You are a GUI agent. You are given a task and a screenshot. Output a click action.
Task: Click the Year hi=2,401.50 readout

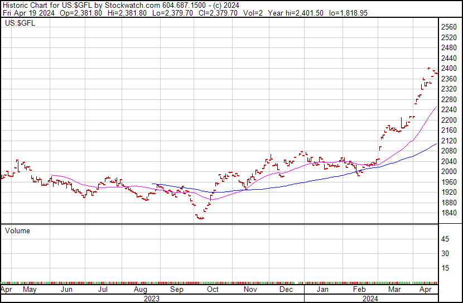click(295, 13)
